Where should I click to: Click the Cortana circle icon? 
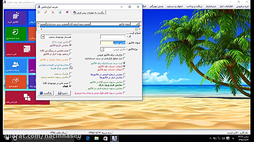tap(15, 138)
